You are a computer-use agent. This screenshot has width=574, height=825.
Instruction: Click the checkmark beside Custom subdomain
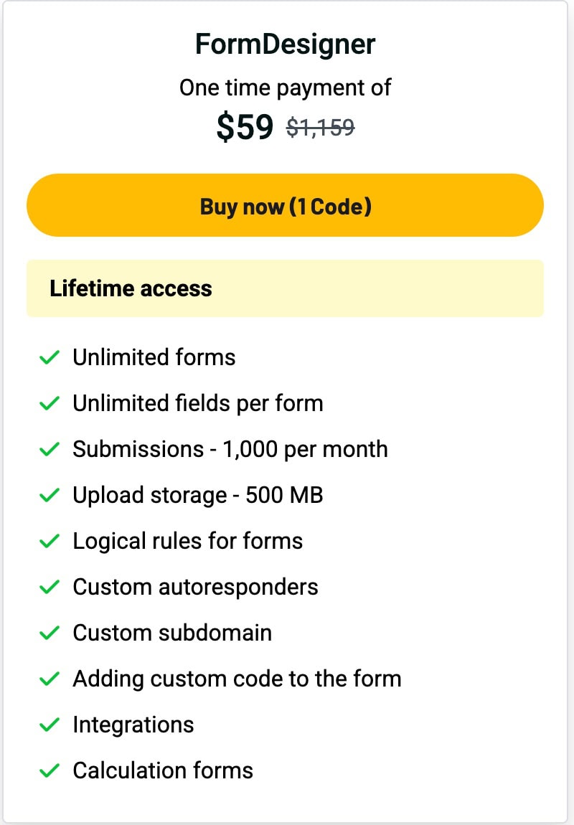(49, 633)
